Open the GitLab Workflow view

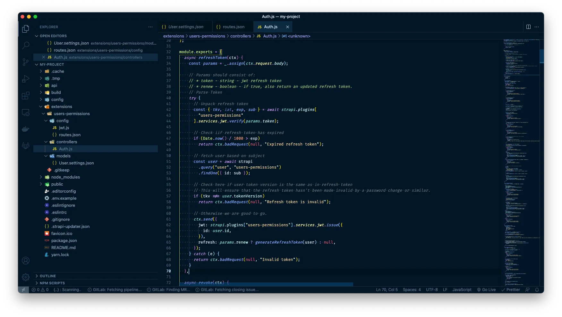click(x=26, y=146)
